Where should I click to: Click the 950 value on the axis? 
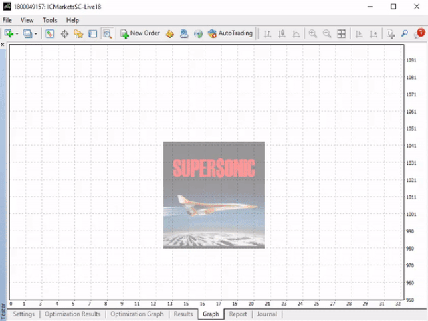(410, 300)
